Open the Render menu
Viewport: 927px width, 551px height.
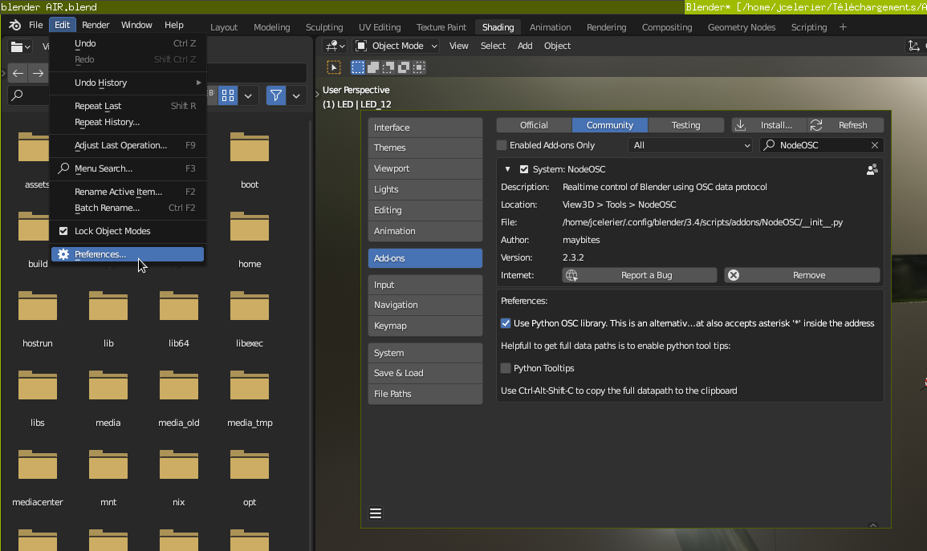pos(96,25)
